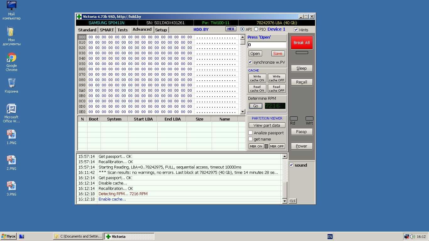Click Victoria taskbar button

pyautogui.click(x=129, y=236)
